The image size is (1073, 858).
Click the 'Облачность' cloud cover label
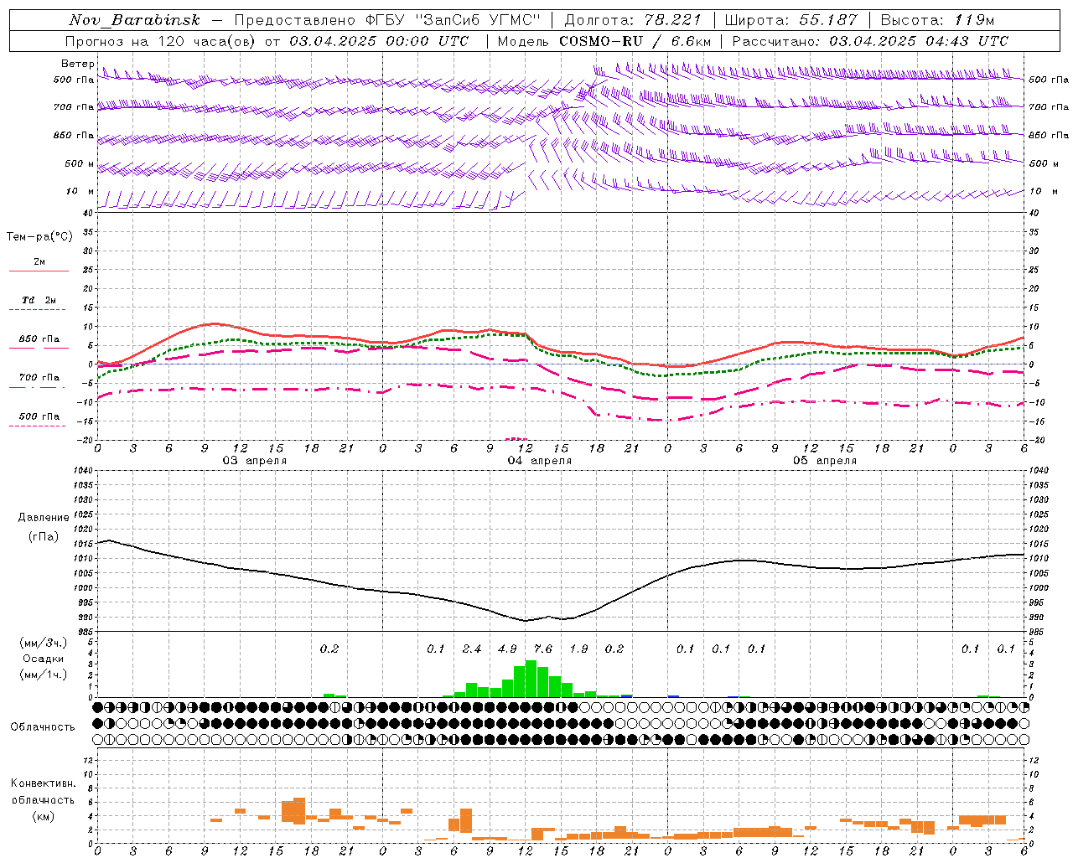pyautogui.click(x=43, y=727)
